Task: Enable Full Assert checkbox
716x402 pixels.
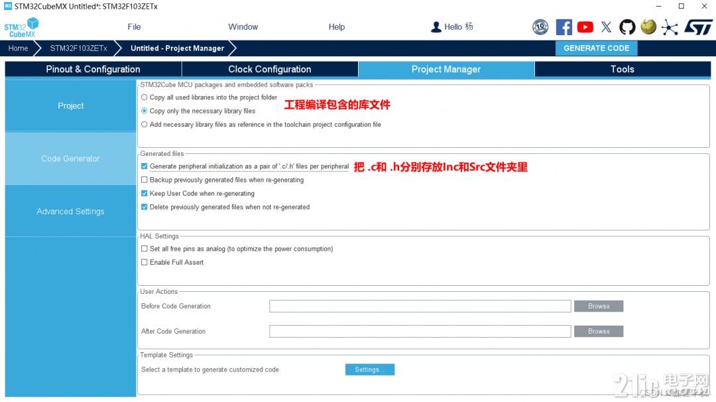Action: click(145, 262)
